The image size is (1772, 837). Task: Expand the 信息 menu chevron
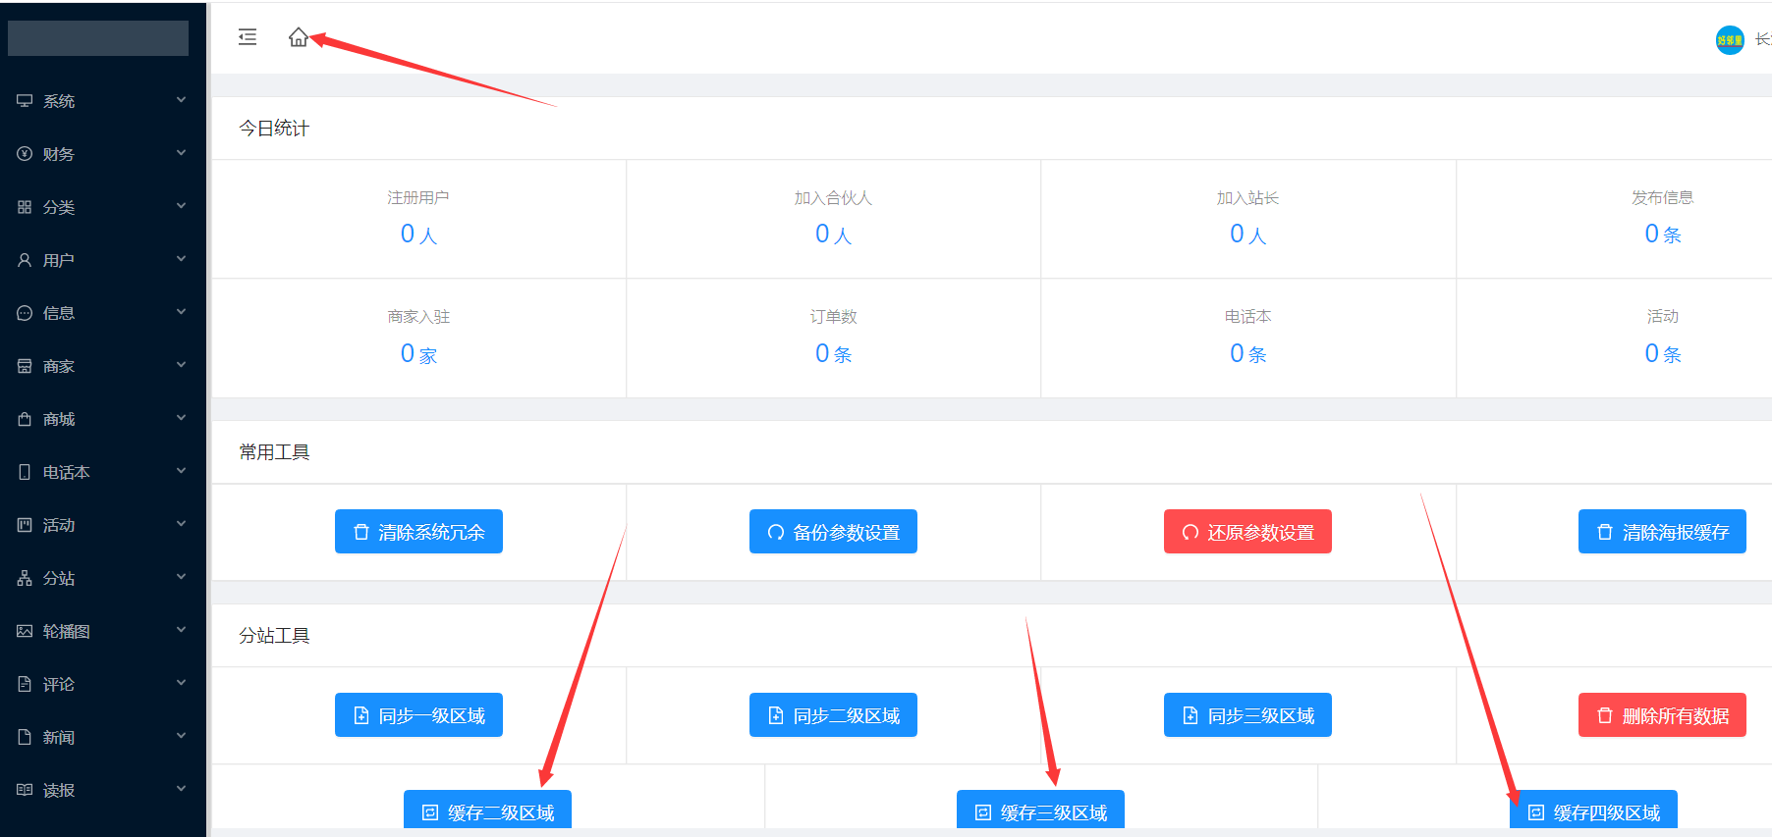tap(181, 312)
